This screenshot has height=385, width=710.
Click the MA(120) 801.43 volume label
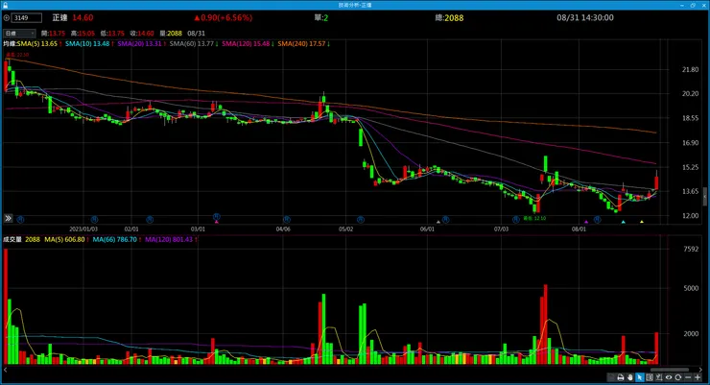(169, 240)
